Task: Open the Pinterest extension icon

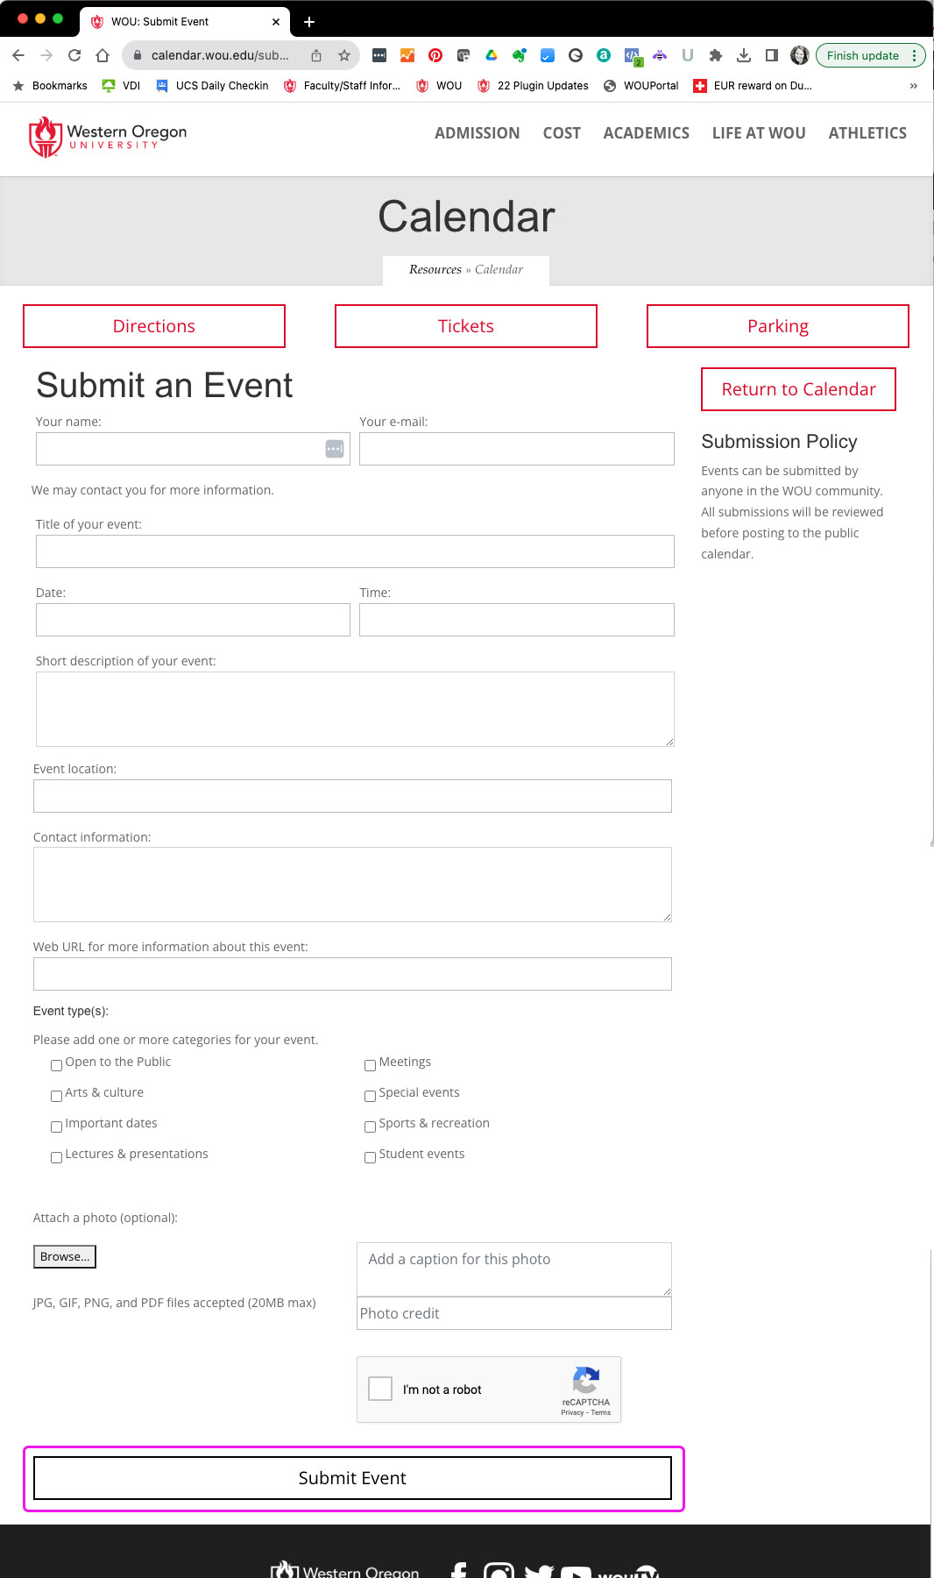Action: [435, 55]
